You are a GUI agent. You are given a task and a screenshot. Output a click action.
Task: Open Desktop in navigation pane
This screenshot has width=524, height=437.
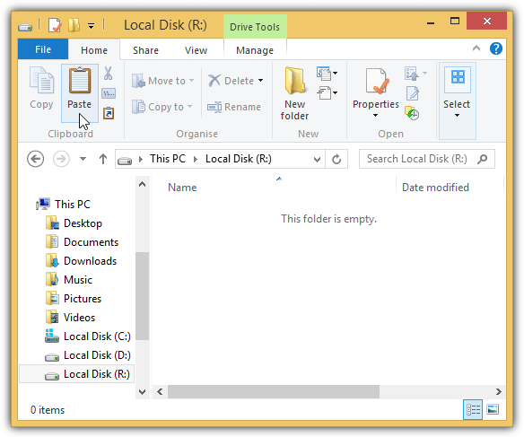coord(83,223)
